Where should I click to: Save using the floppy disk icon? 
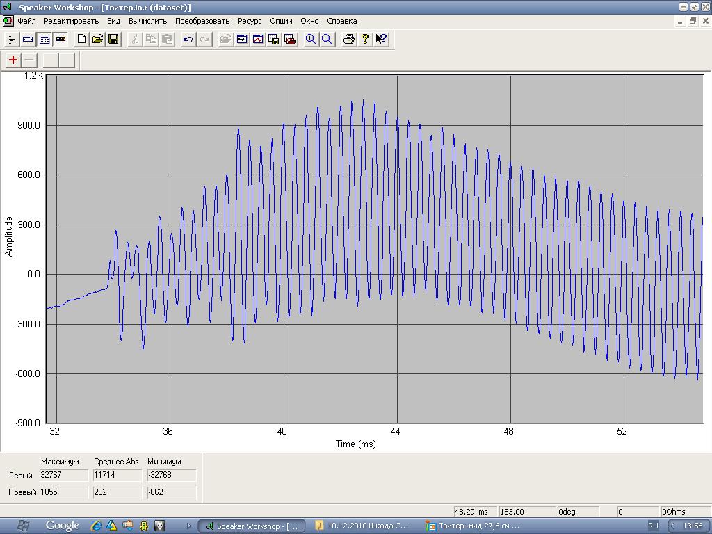click(x=113, y=39)
